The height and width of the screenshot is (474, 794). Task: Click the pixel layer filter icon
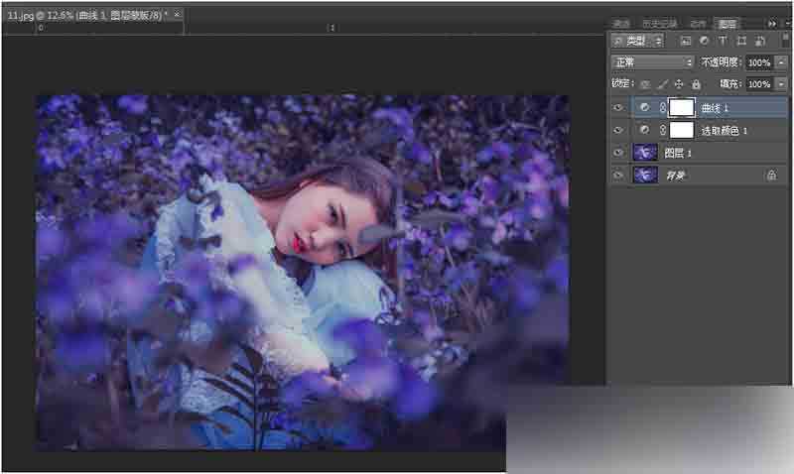(x=685, y=41)
